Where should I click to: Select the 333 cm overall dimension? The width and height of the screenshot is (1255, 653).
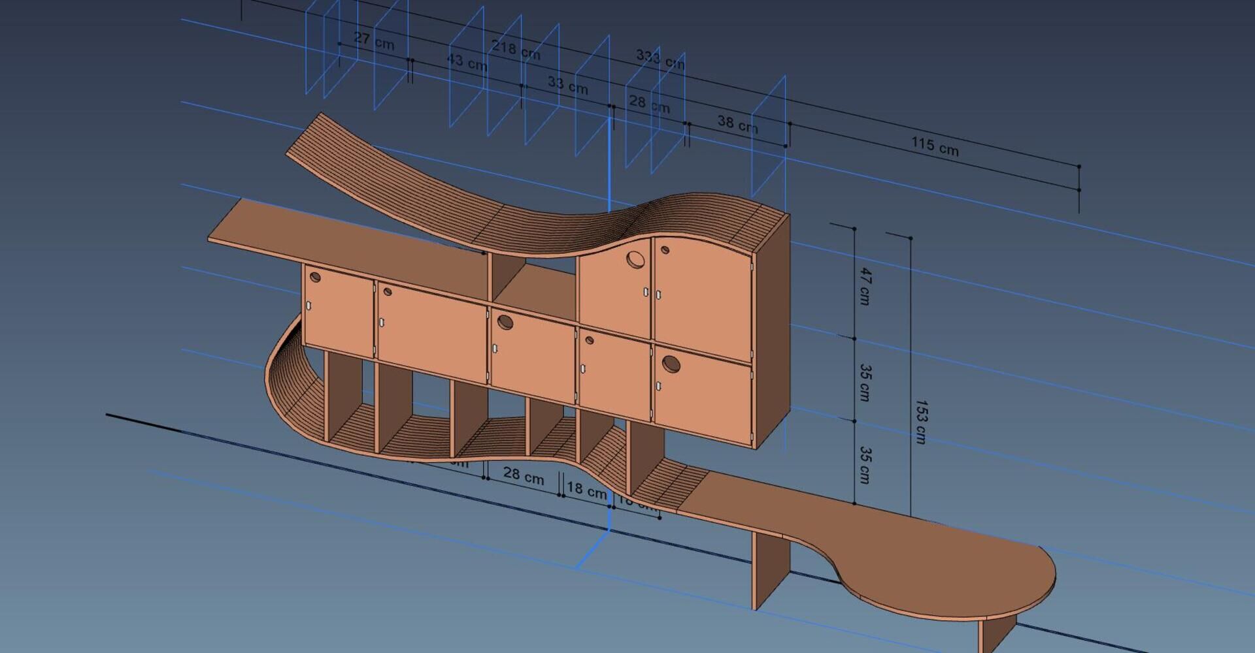tap(660, 59)
